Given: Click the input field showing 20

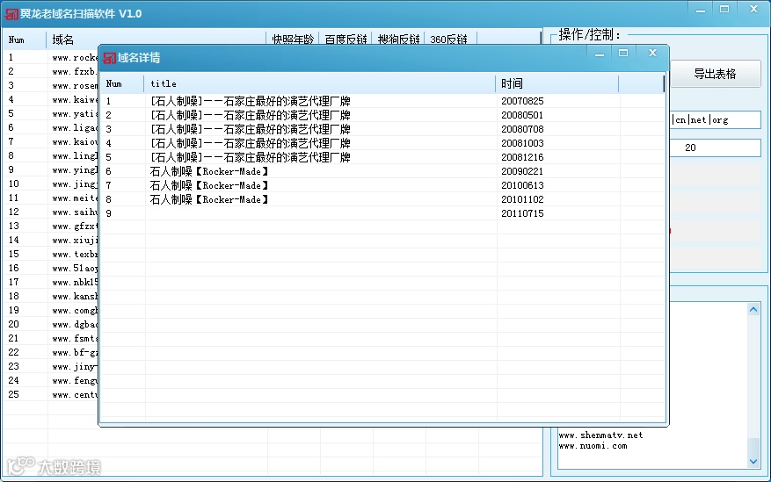Looking at the screenshot, I should pos(716,147).
